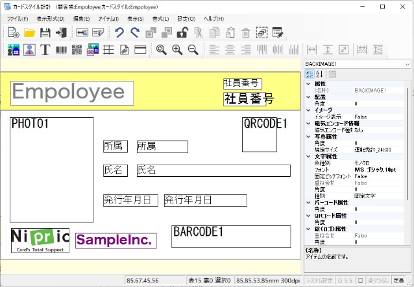Click the match width icon
The height and width of the screenshot is (287, 414).
(312, 49)
